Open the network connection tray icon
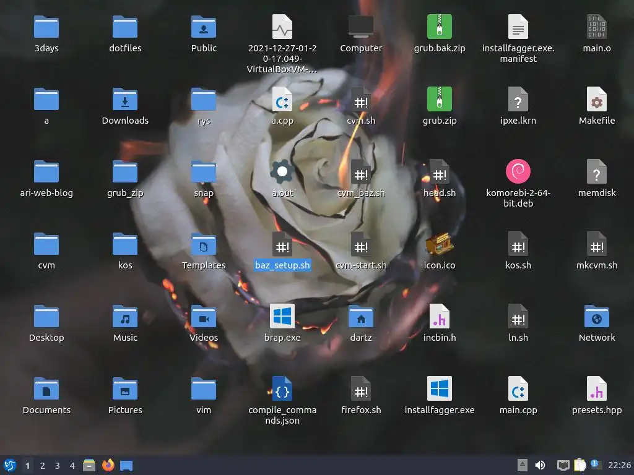Screen dimensions: 634x475 point(563,465)
